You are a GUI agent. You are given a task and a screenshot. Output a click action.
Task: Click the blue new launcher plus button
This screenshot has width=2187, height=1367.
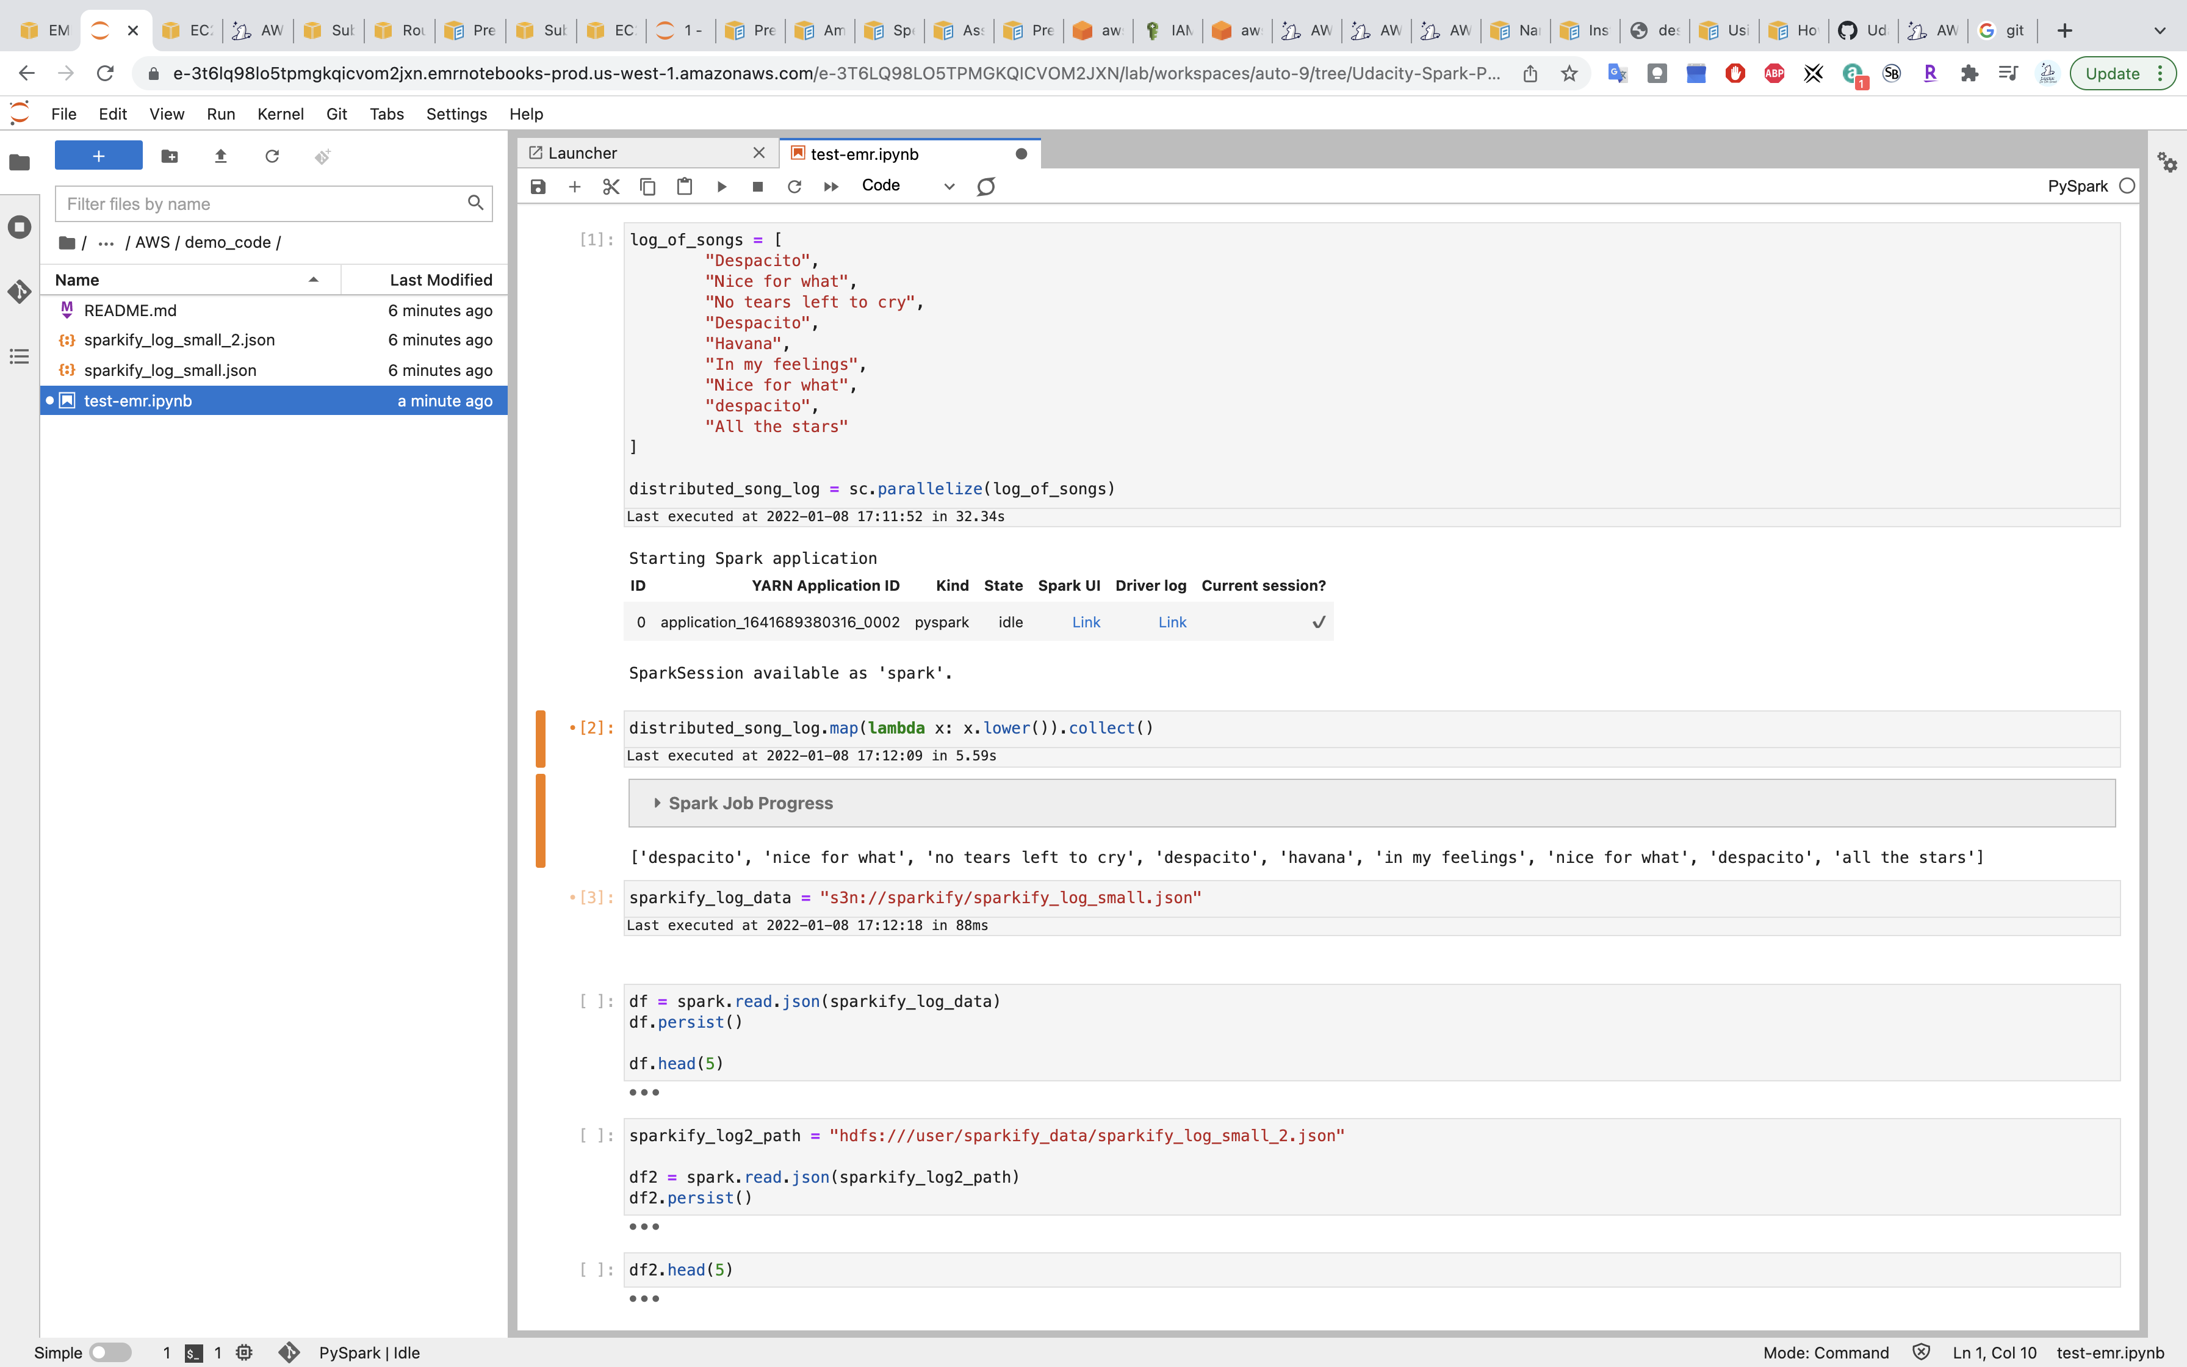tap(98, 156)
